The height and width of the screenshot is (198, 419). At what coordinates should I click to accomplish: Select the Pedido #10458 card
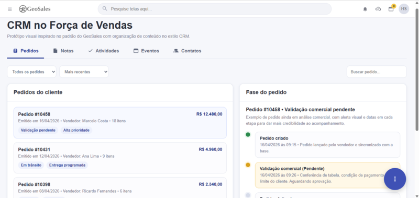point(120,123)
